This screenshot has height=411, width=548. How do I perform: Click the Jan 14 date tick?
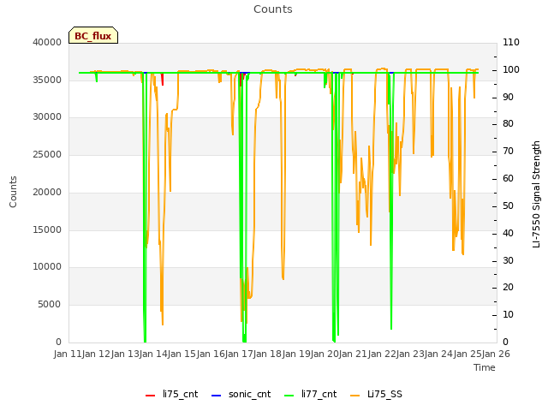click(153, 354)
